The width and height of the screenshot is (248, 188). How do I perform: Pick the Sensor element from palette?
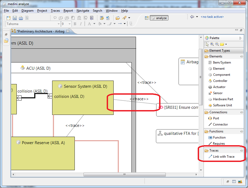click(x=217, y=93)
